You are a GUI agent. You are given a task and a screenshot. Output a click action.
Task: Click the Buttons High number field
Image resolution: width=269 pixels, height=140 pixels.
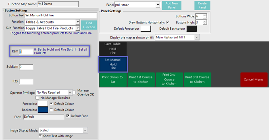(199, 22)
